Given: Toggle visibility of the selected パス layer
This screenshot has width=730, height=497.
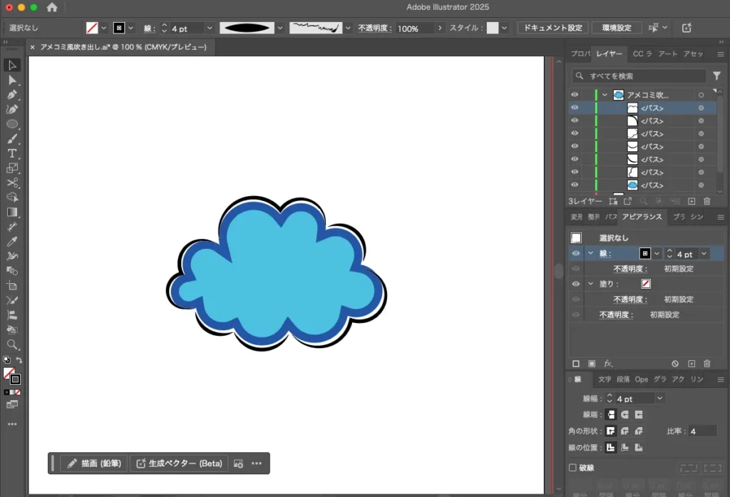Looking at the screenshot, I should pos(575,108).
